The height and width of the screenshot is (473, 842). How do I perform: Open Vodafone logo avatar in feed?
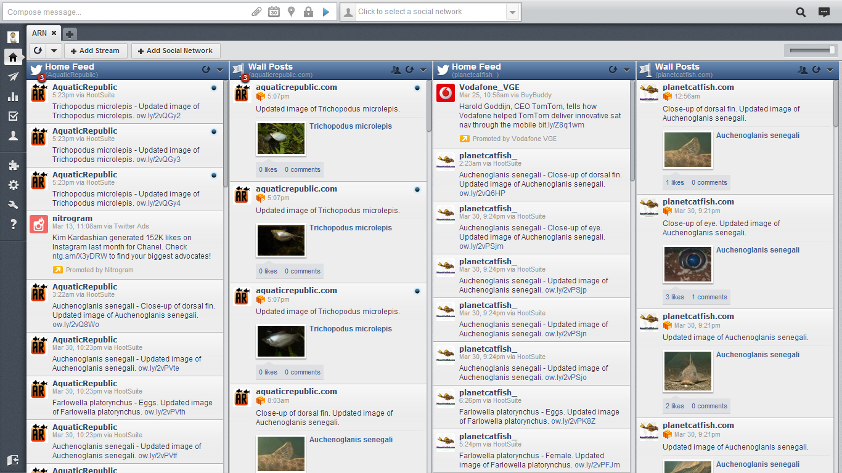click(x=446, y=94)
